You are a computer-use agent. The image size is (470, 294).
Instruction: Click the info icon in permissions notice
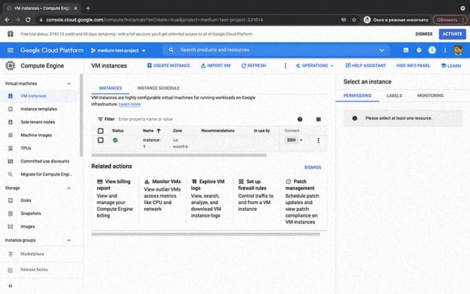[x=355, y=118]
